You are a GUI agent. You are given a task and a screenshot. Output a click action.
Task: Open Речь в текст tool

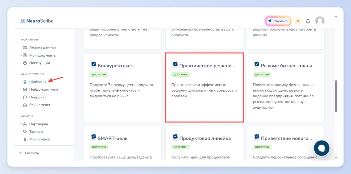click(x=40, y=105)
